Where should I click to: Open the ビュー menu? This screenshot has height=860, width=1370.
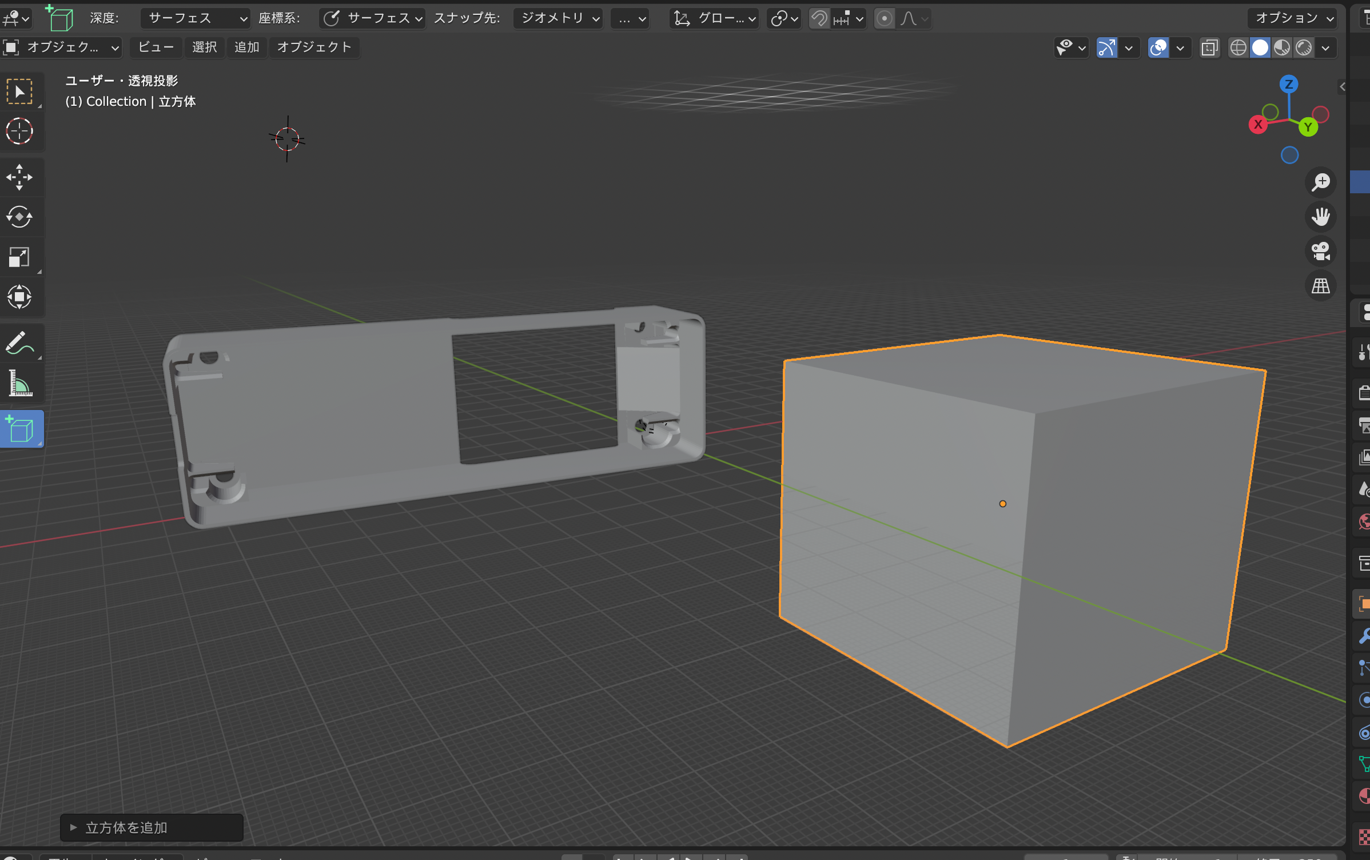tap(156, 47)
